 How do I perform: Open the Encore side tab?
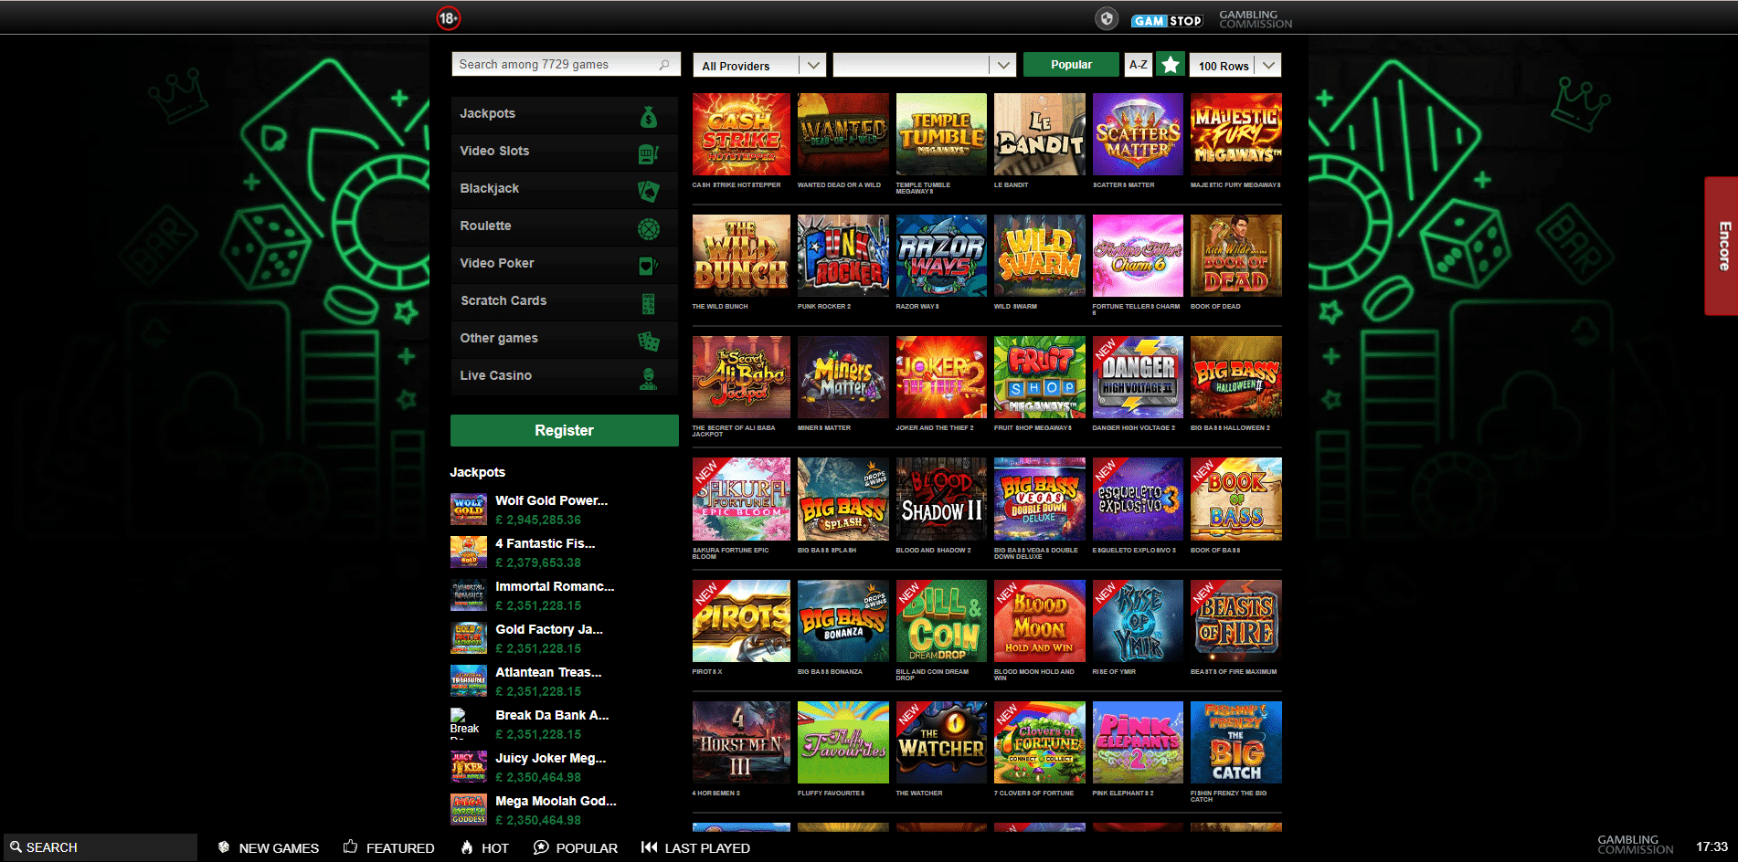1722,246
